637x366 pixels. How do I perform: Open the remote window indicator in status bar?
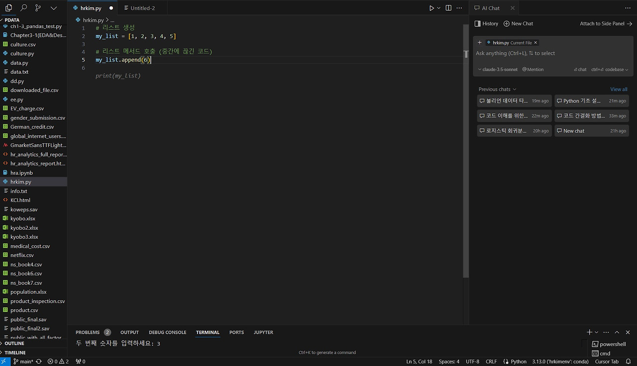tap(4, 362)
